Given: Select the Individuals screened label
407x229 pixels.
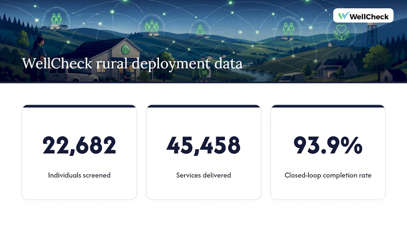Looking at the screenshot, I should (x=79, y=175).
